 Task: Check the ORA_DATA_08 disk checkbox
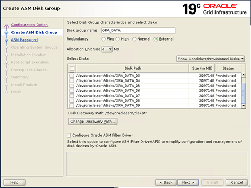(x=71, y=101)
